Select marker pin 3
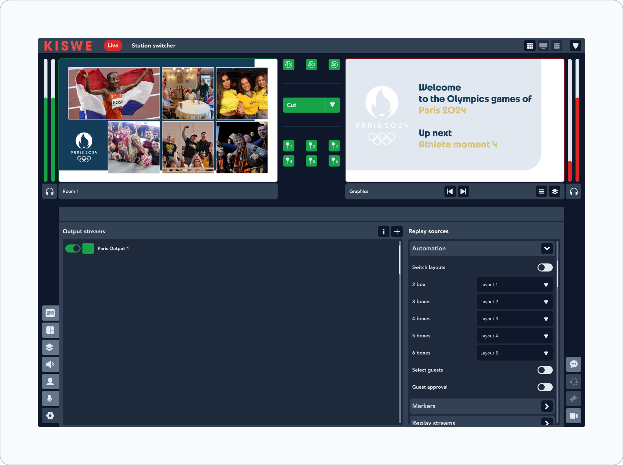This screenshot has width=623, height=465. tap(334, 146)
